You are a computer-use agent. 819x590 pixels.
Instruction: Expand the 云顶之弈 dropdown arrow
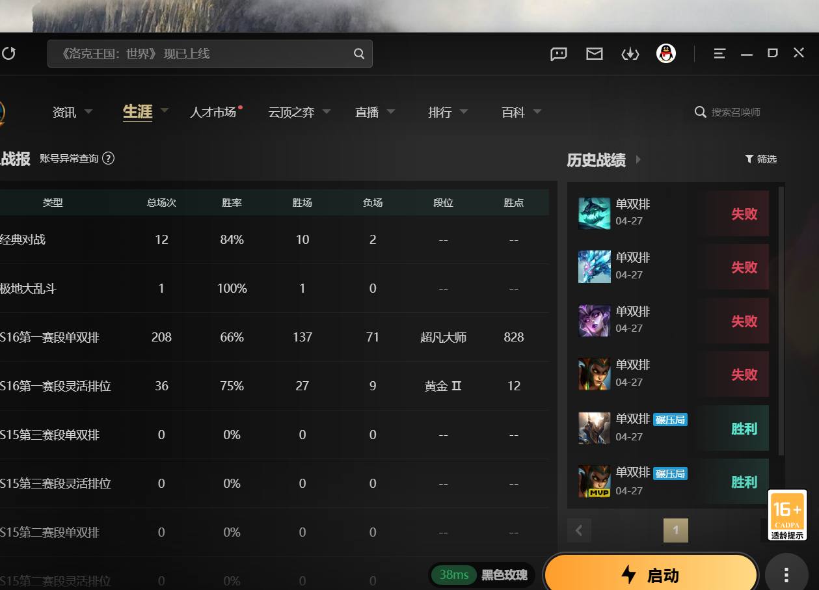coord(327,111)
